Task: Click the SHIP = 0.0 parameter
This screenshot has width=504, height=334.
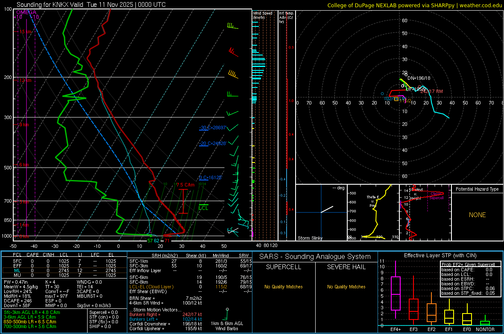Action: pos(100,327)
